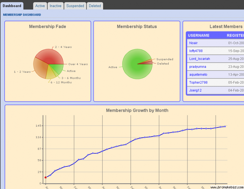Open the Suspended members tab

coord(75,6)
